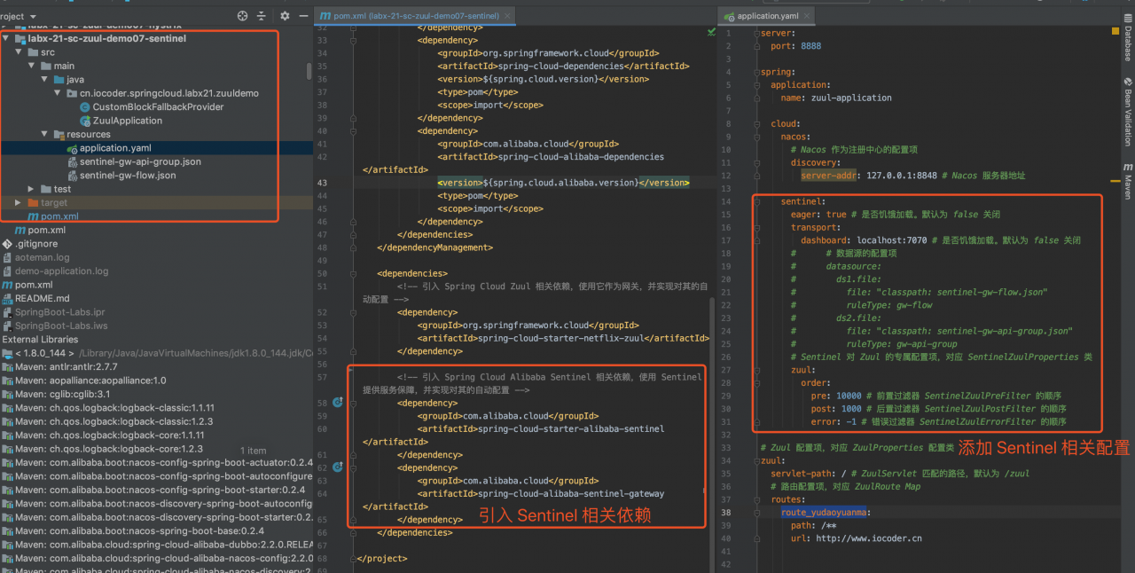This screenshot has width=1135, height=573.
Task: Collapse all nodes using collapse icon
Action: click(262, 15)
